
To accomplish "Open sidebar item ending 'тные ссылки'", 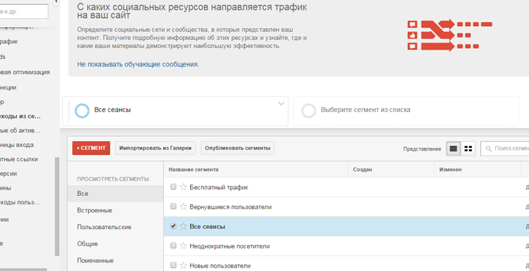I will click(x=19, y=159).
